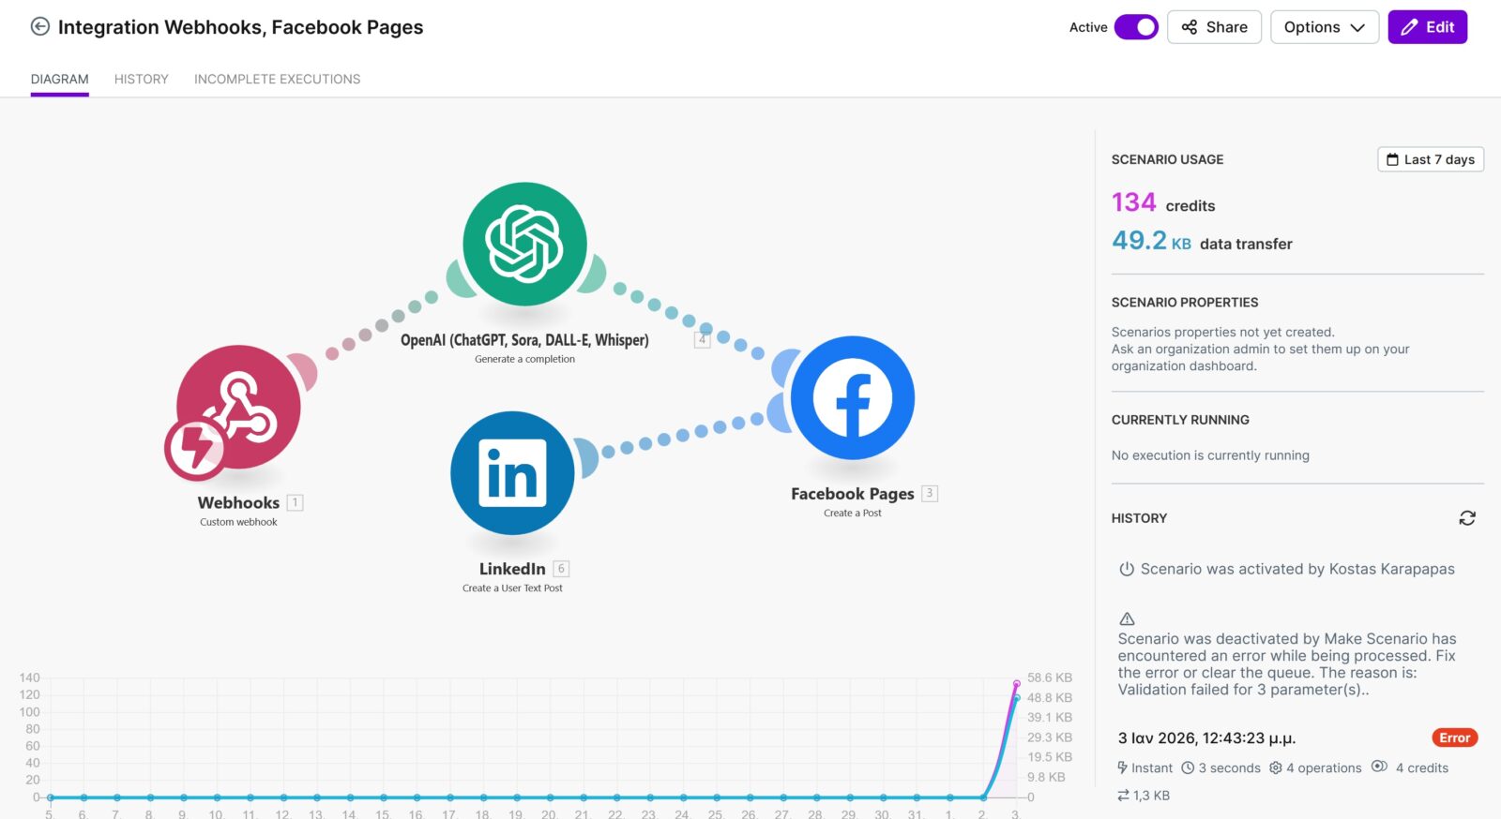Click the back arrow beside scenario title
1501x819 pixels.
tap(39, 27)
